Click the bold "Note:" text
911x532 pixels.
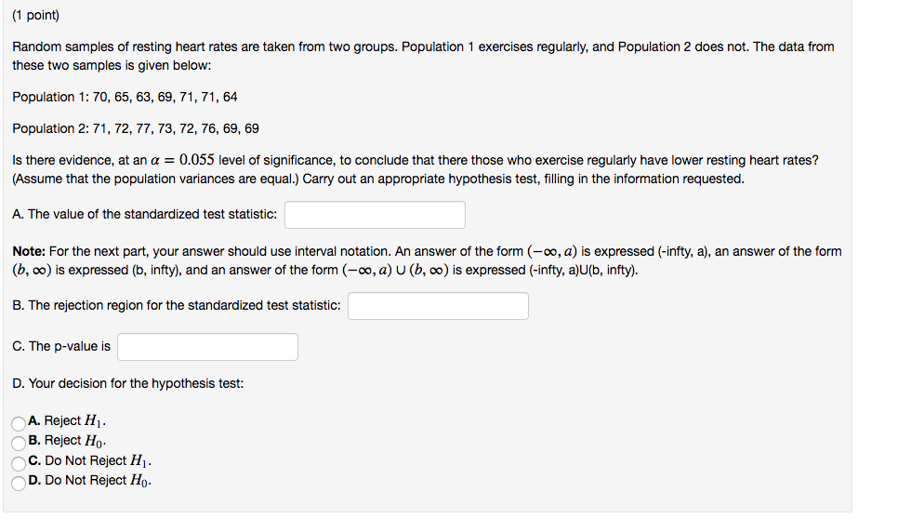[29, 251]
